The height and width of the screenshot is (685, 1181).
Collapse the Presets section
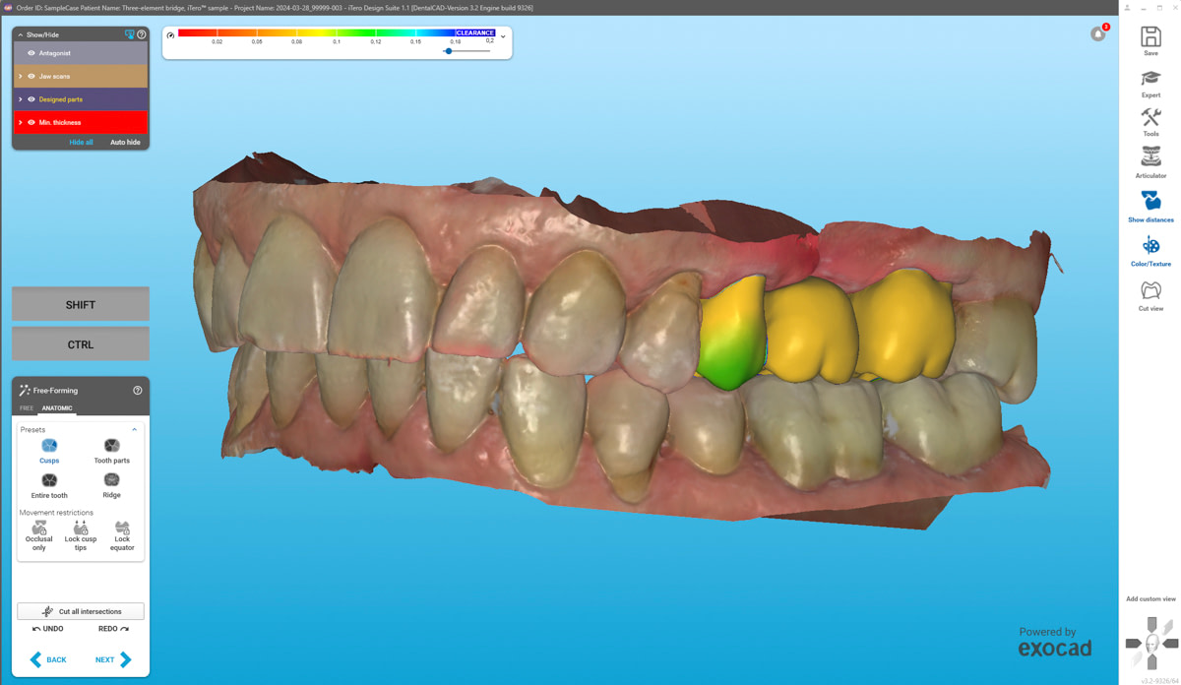pyautogui.click(x=135, y=430)
